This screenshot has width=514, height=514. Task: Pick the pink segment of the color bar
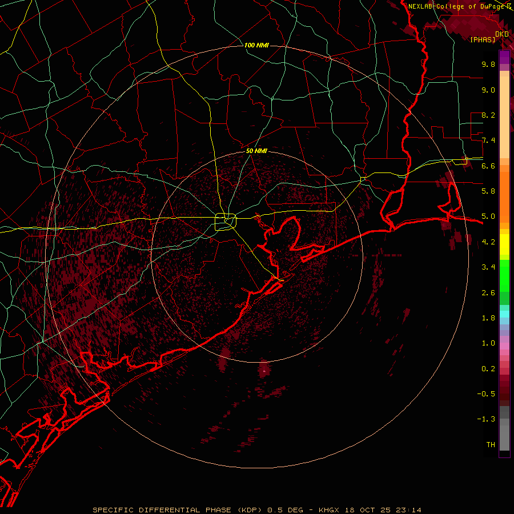pyautogui.click(x=504, y=346)
